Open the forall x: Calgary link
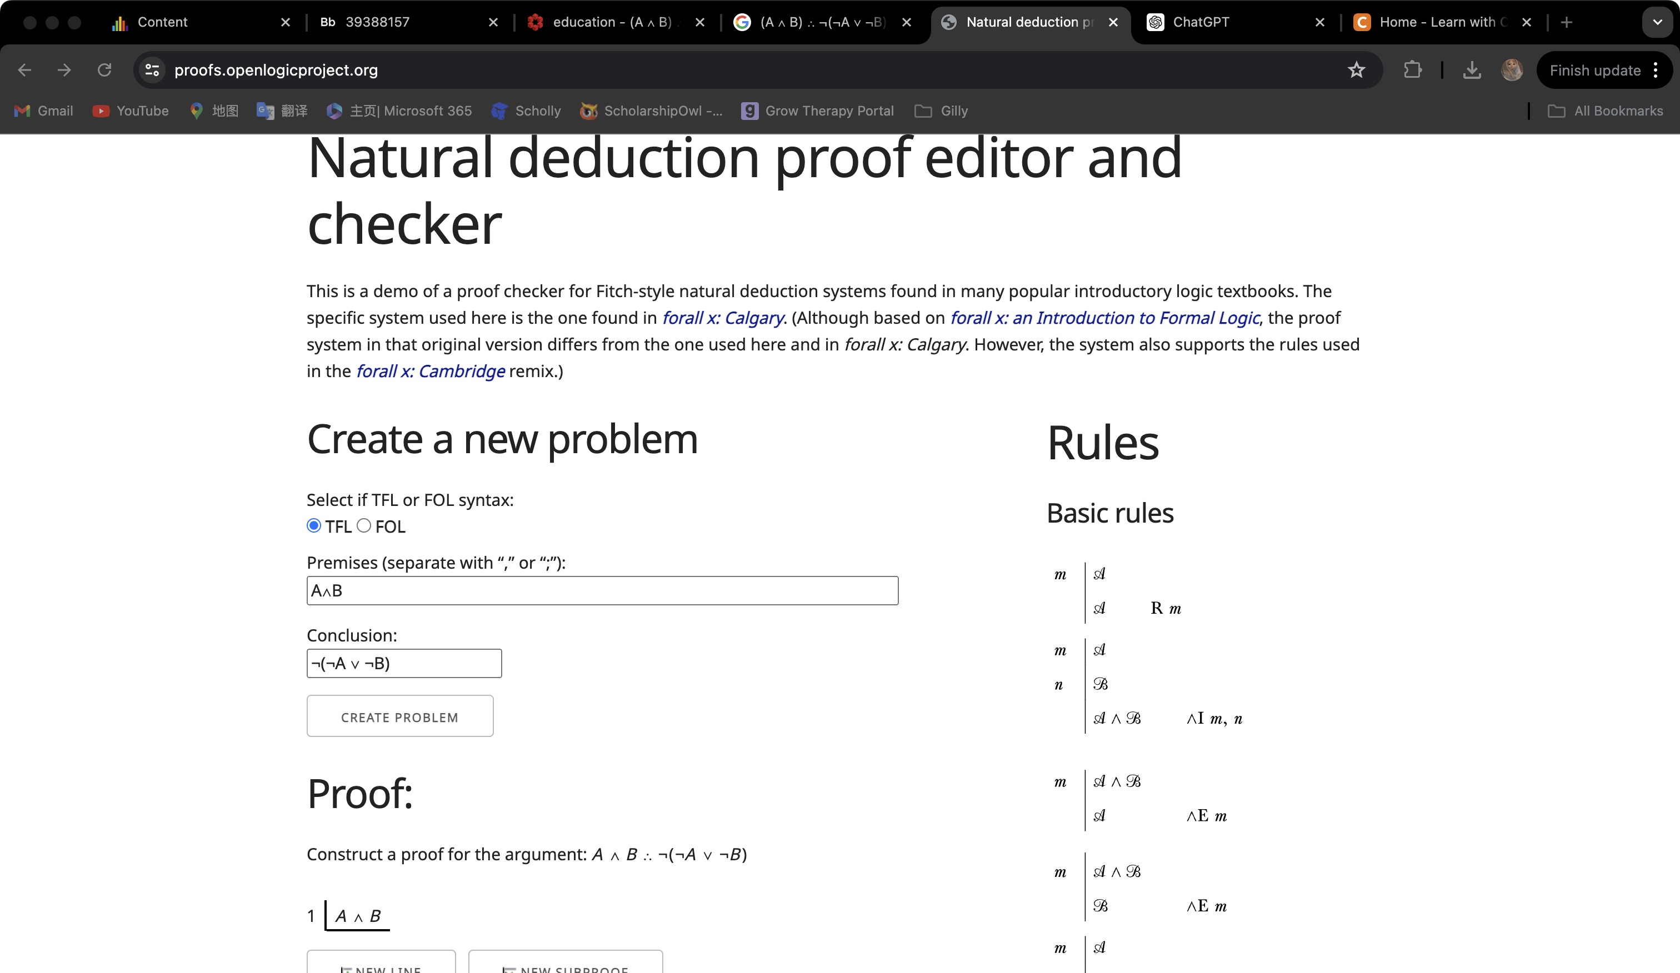The width and height of the screenshot is (1680, 973). point(723,318)
